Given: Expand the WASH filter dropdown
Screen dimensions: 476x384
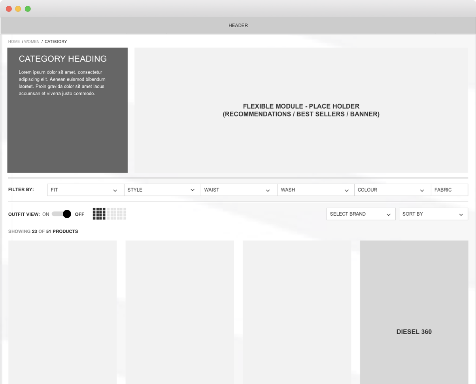Looking at the screenshot, I should [315, 190].
